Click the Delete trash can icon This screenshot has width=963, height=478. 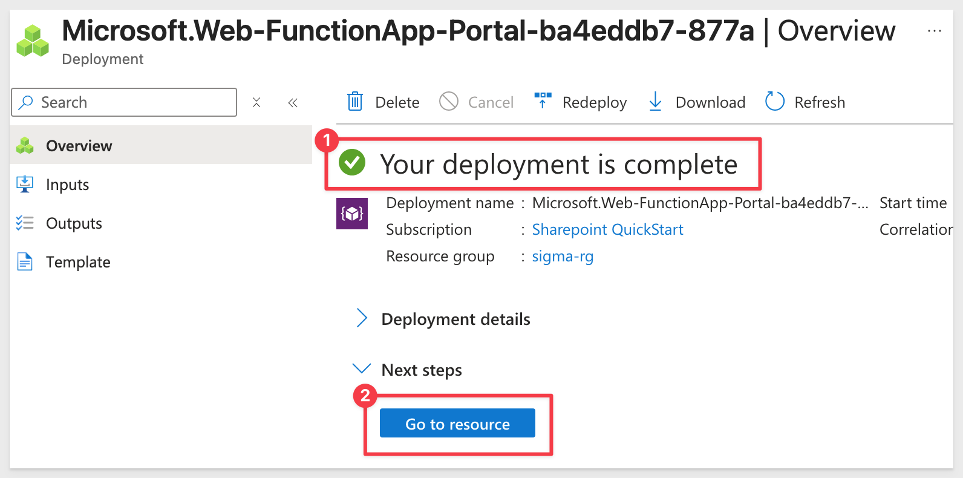[x=355, y=102]
